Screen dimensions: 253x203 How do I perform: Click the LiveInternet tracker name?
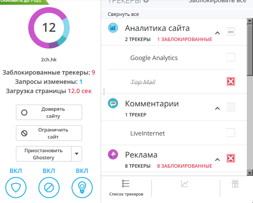(x=147, y=133)
